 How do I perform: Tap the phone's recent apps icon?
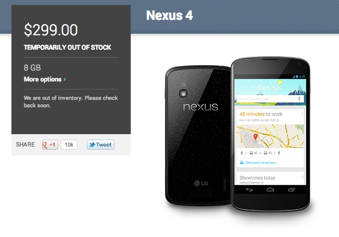coord(291,190)
